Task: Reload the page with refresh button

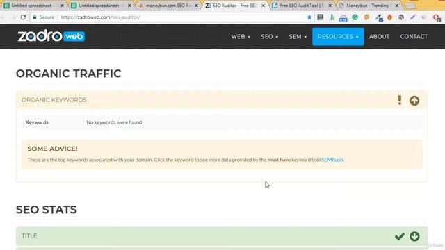Action: click(x=23, y=17)
